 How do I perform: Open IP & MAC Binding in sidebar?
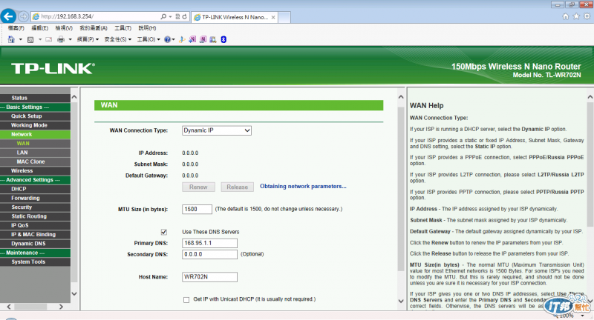(35, 234)
